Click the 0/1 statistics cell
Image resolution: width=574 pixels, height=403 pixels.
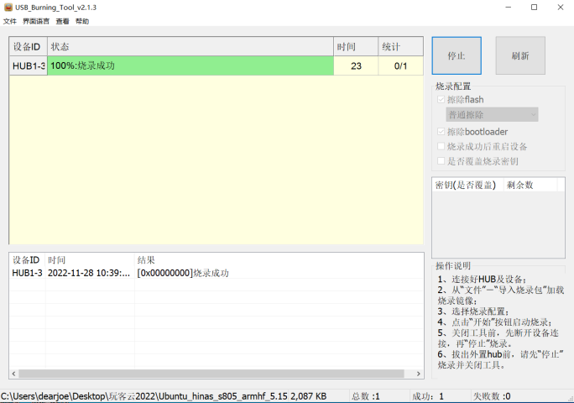pos(400,66)
